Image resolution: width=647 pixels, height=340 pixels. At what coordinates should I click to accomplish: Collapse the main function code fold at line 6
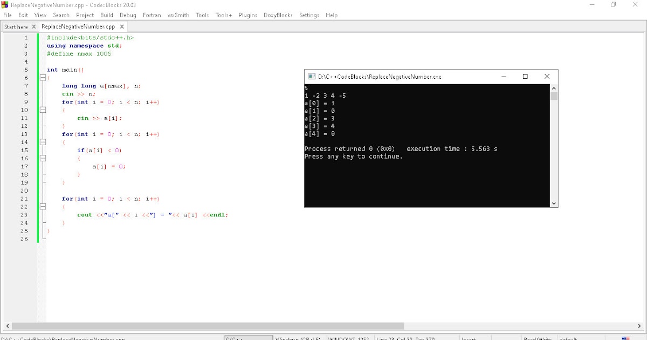point(43,78)
